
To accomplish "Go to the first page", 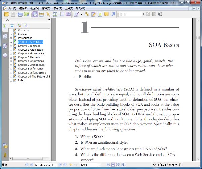I will coord(27,165).
